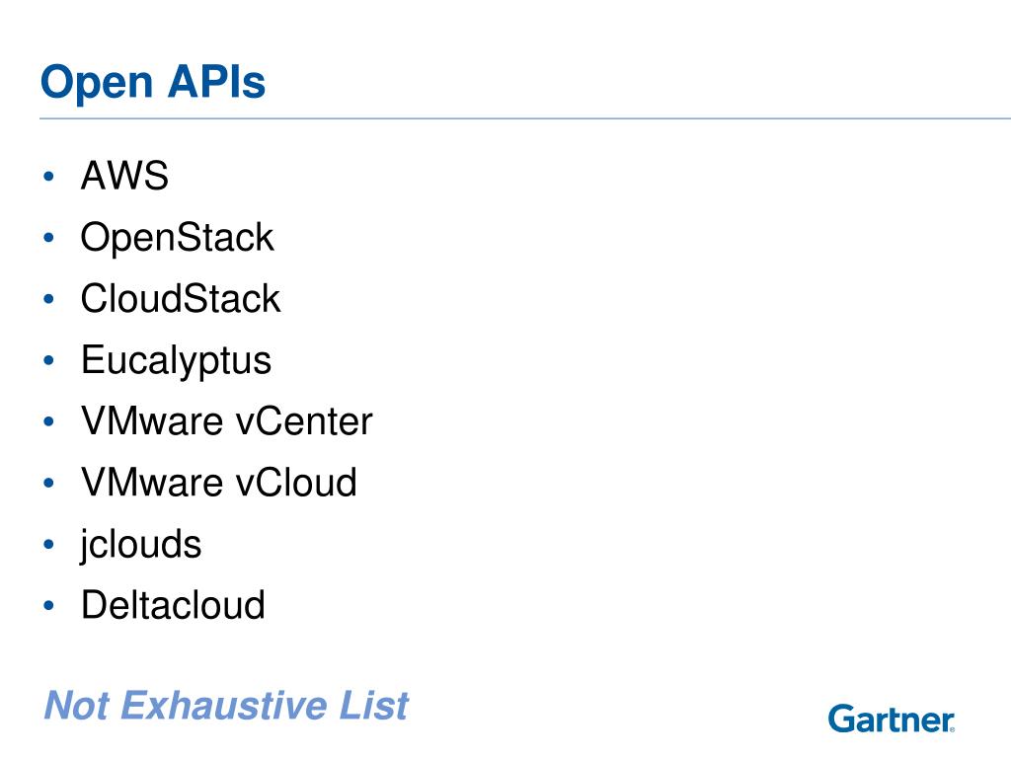The image size is (1011, 758).
Task: Click the "VMware vCloud" list item
Action: click(x=218, y=482)
